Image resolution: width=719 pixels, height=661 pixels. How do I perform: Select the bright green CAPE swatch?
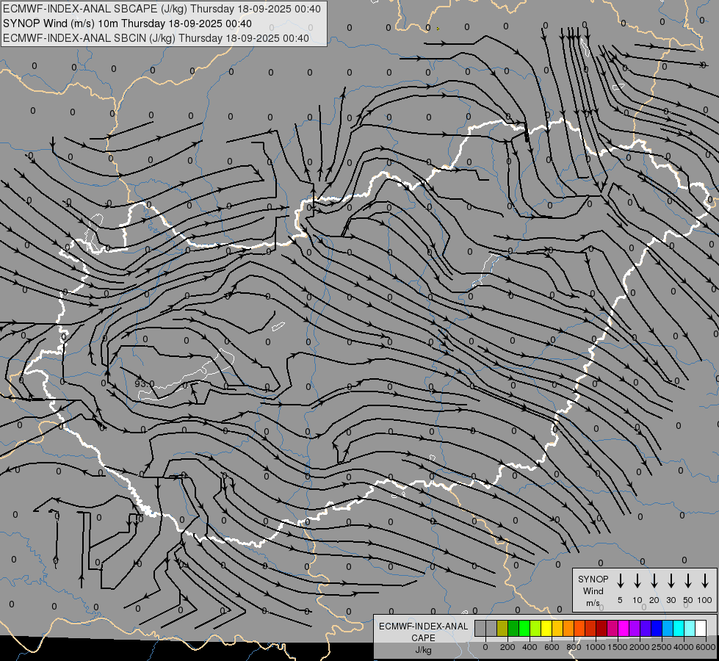(x=524, y=628)
